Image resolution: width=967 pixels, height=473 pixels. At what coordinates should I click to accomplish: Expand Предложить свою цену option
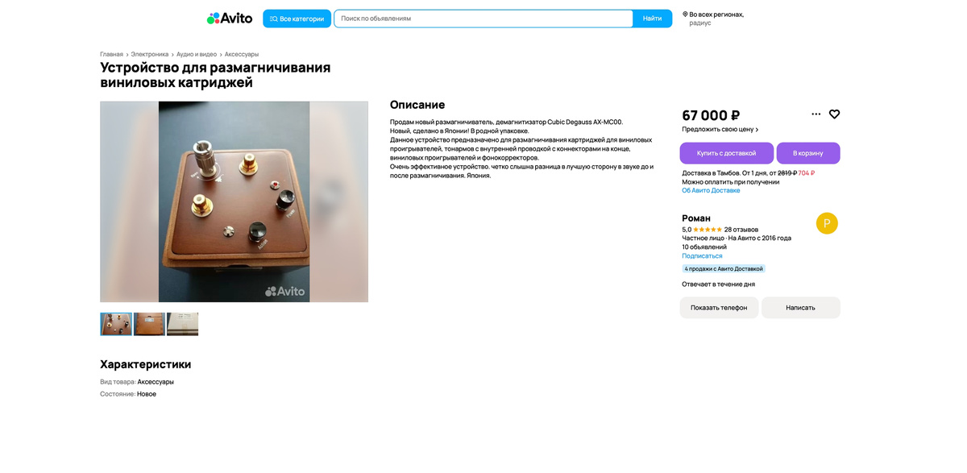(x=720, y=129)
